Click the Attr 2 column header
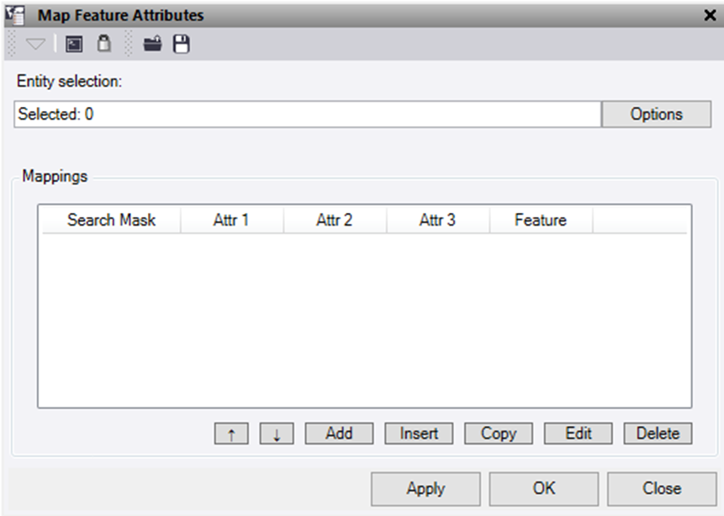Image resolution: width=724 pixels, height=516 pixels. point(334,221)
